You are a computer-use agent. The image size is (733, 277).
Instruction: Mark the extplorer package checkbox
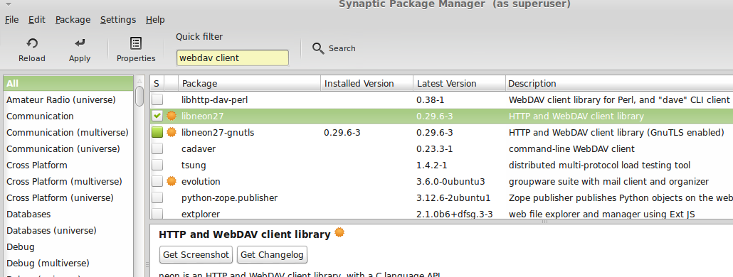[x=157, y=214]
